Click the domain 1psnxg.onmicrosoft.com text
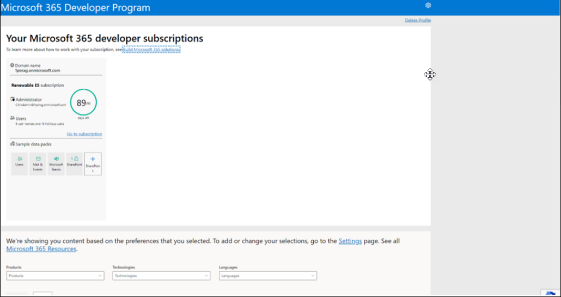 (38, 70)
